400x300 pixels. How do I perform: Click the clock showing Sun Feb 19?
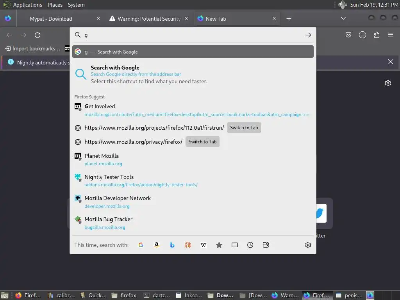click(374, 5)
